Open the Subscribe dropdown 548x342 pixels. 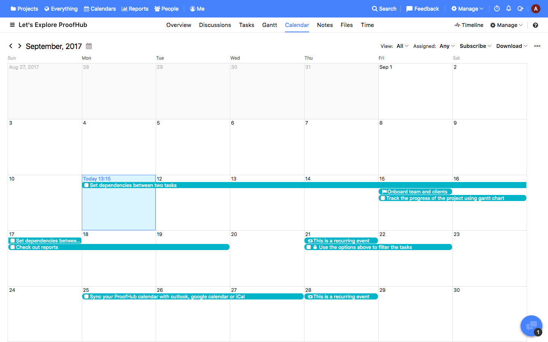476,46
